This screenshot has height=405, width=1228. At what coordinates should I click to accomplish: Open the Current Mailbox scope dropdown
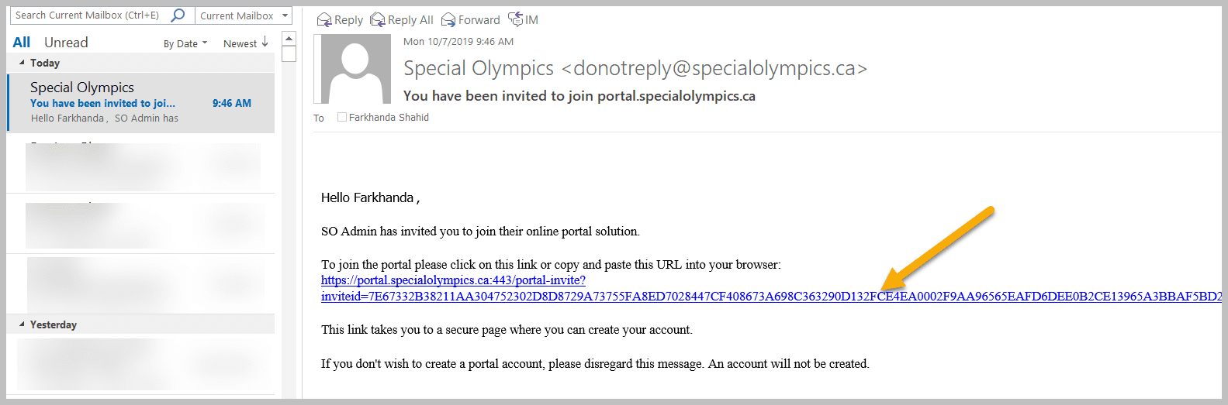click(x=244, y=15)
